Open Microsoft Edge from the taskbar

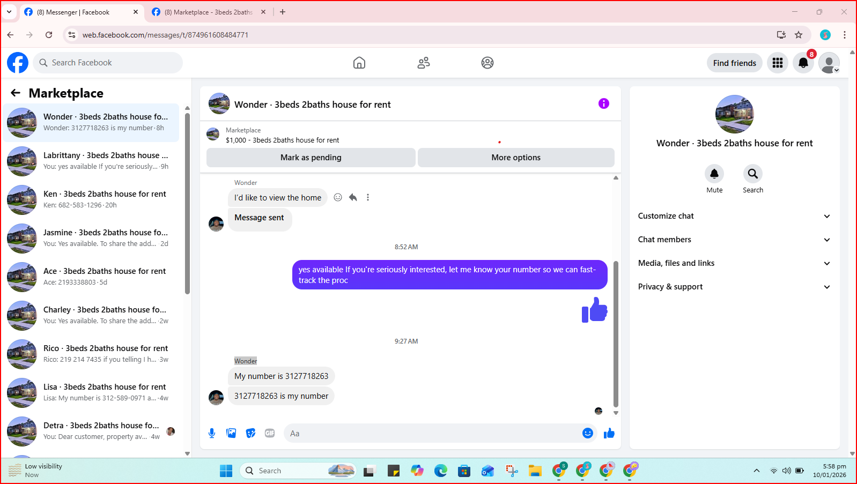point(441,471)
